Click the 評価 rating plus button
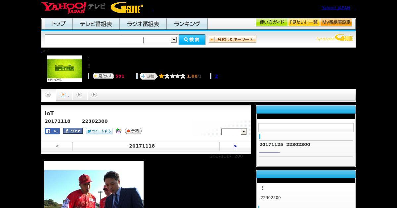Viewport: 397px width, 208px height. pyautogui.click(x=148, y=76)
